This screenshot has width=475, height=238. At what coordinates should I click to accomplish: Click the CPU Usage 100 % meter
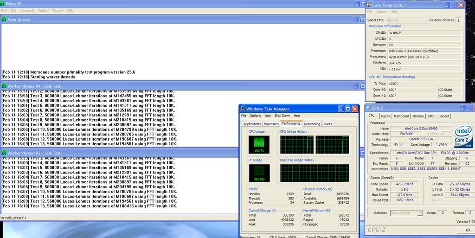259,145
